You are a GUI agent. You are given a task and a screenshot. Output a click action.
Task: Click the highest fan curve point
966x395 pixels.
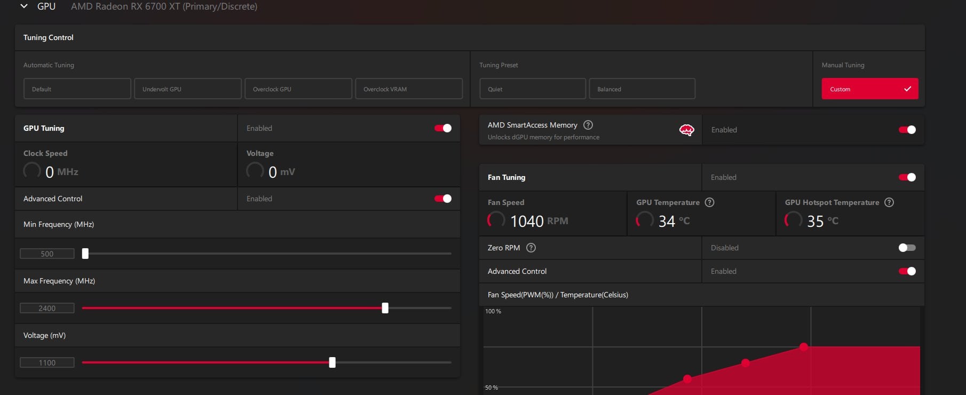803,347
